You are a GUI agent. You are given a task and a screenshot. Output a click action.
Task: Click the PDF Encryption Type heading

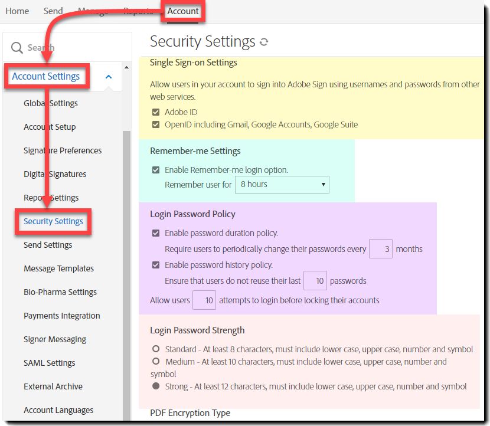190,413
